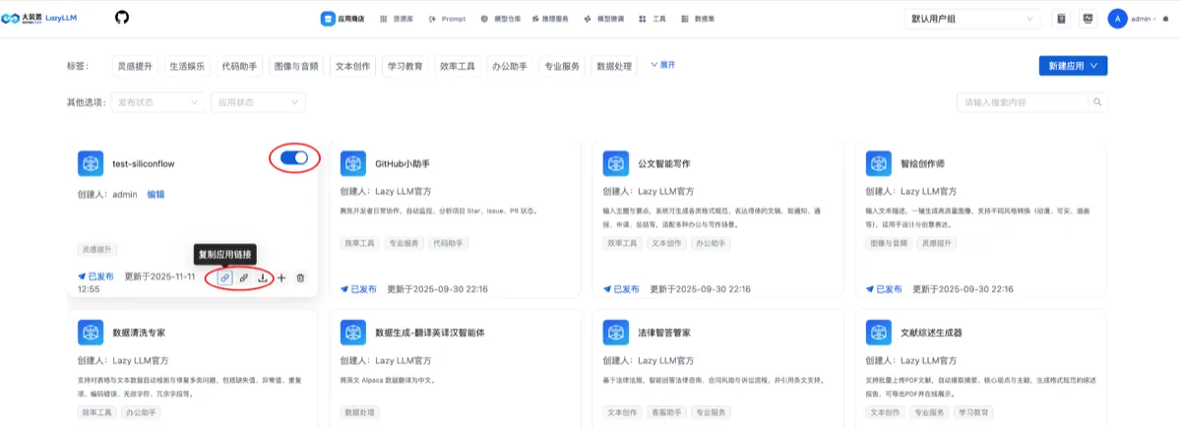Click the 学习教育 tag on 文献综述生成器
1181x428 pixels.
pyautogui.click(x=973, y=411)
